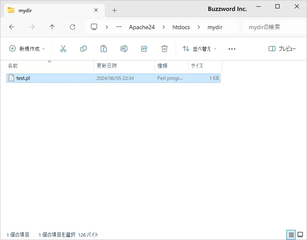The width and height of the screenshot is (307, 240).
Task: Click the htdocs breadcrumb folder
Action: [181, 27]
